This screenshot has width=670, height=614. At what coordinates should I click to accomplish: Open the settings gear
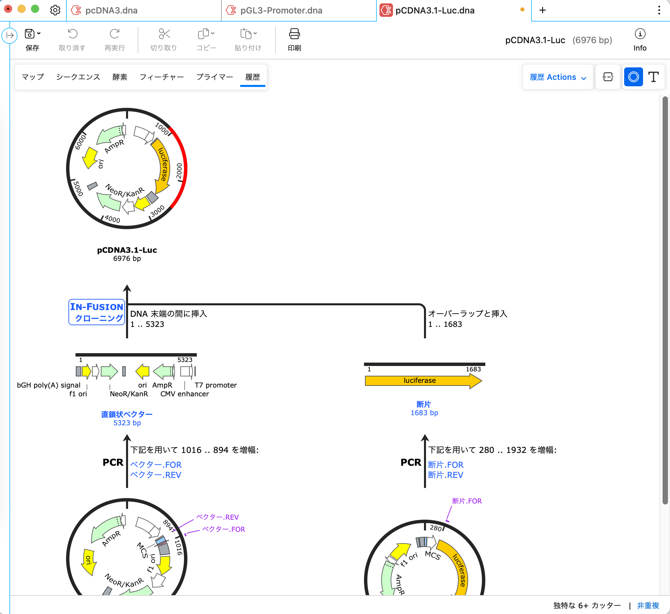coord(55,10)
